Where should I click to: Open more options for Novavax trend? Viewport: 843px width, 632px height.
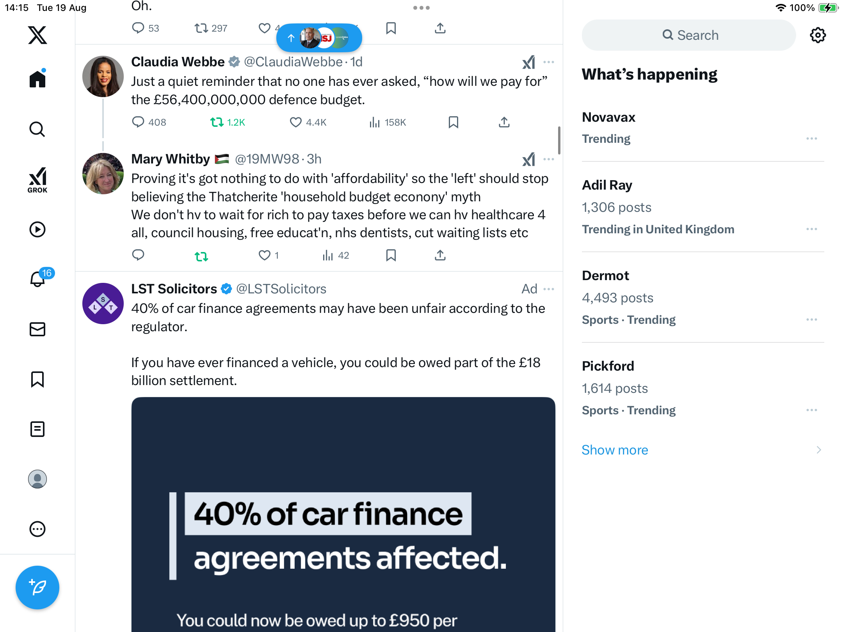812,139
